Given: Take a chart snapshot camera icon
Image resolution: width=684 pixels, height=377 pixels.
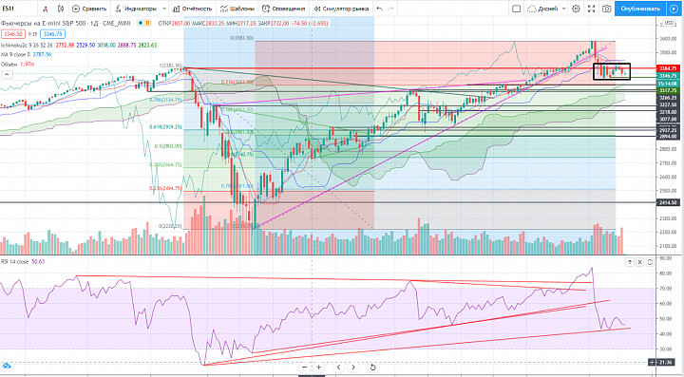Looking at the screenshot, I should pos(606,9).
